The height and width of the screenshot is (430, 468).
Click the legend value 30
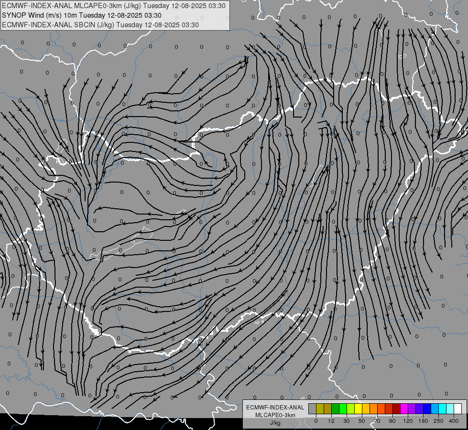(x=347, y=421)
